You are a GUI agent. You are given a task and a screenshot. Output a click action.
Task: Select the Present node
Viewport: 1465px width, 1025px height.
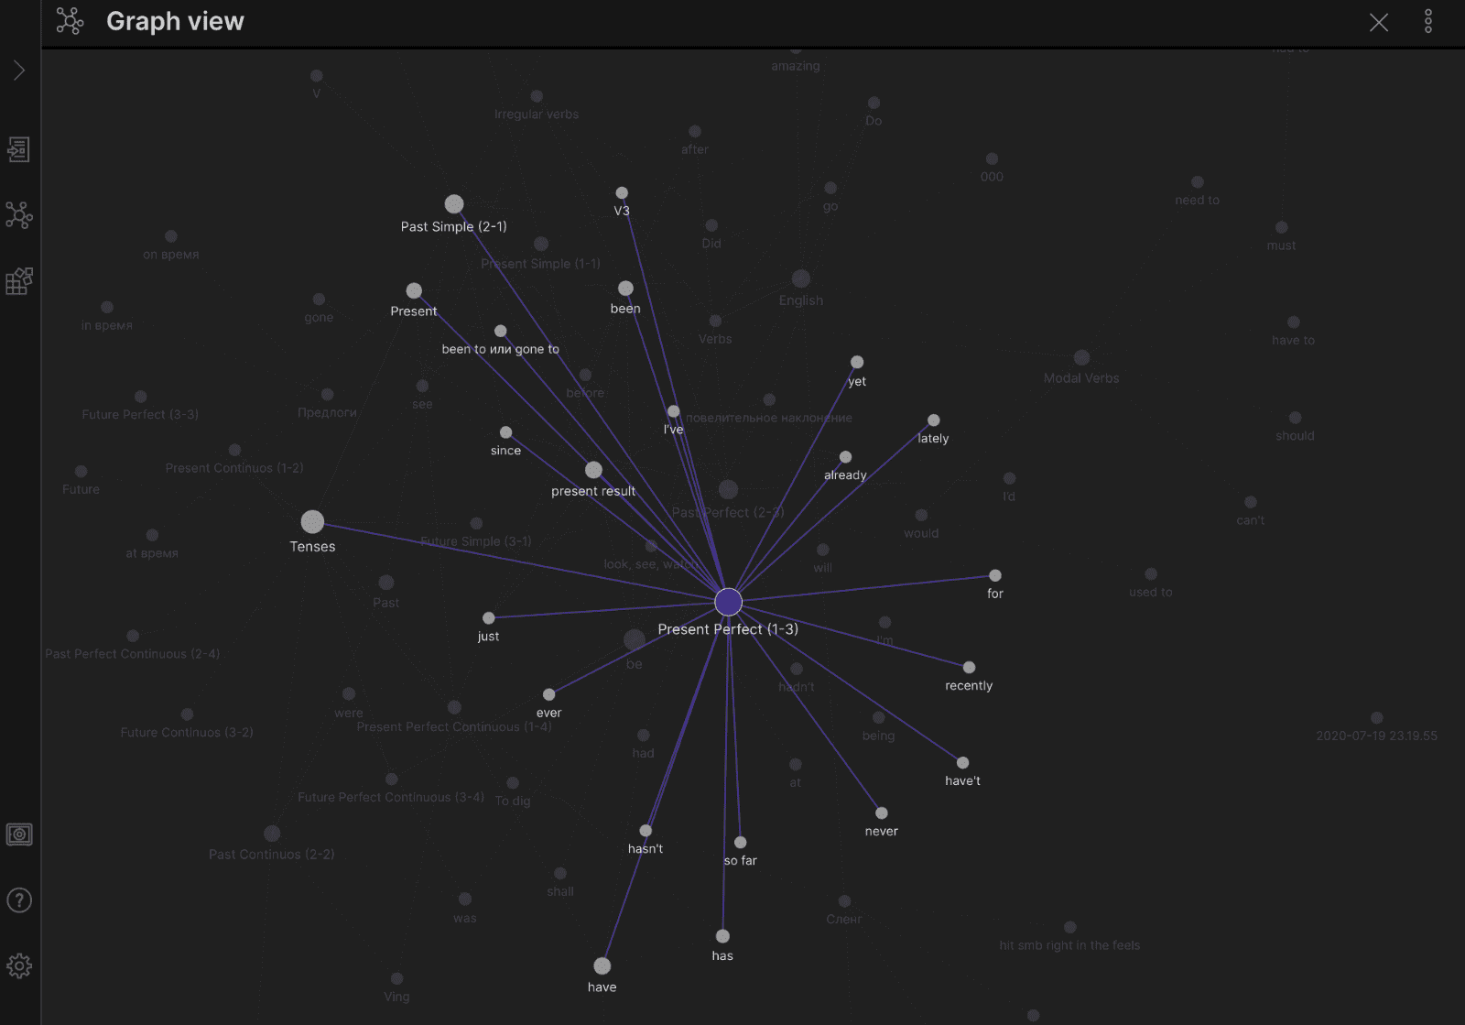click(x=414, y=290)
